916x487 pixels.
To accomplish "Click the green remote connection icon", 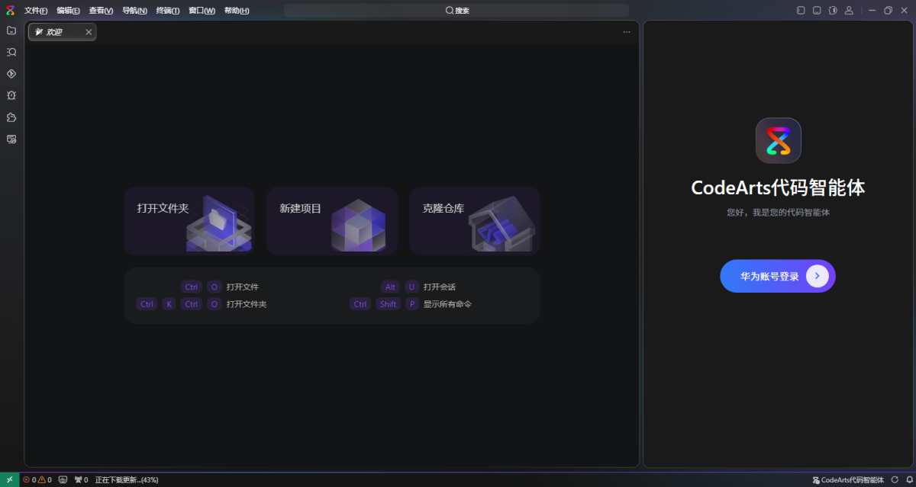I will [x=9, y=480].
